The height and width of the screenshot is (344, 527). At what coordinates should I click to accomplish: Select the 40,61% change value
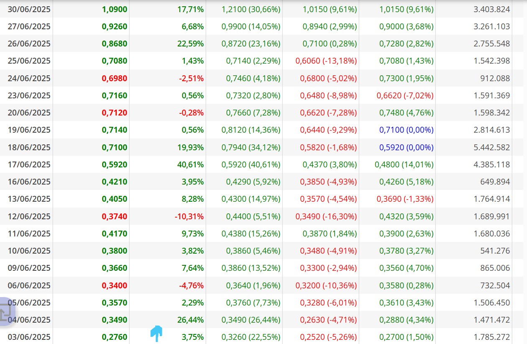click(190, 164)
